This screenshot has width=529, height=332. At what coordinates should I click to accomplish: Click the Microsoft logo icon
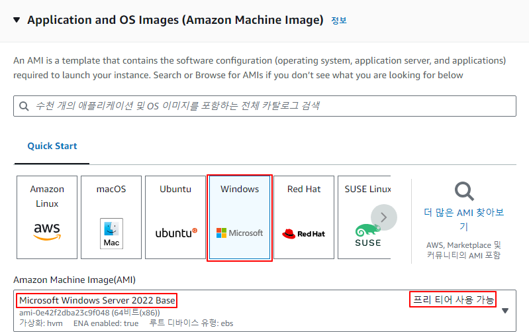pos(240,233)
